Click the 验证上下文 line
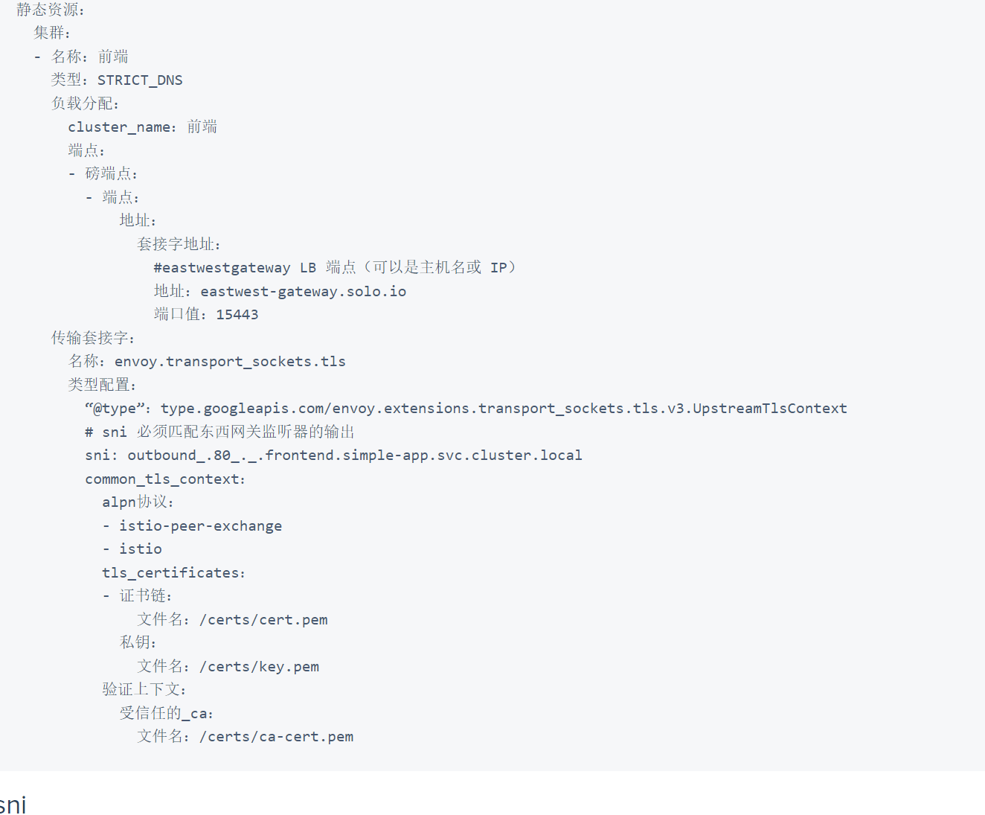 tap(144, 690)
